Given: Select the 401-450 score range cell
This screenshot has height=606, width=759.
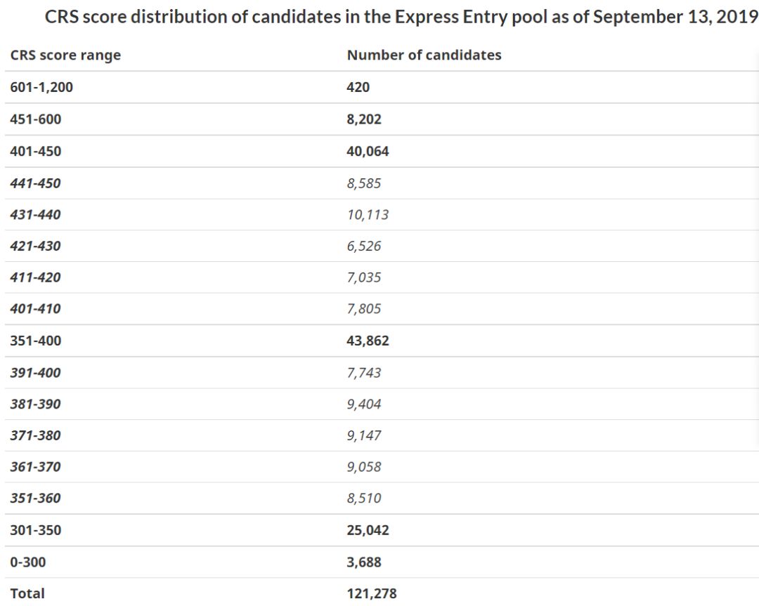Looking at the screenshot, I should [x=36, y=151].
